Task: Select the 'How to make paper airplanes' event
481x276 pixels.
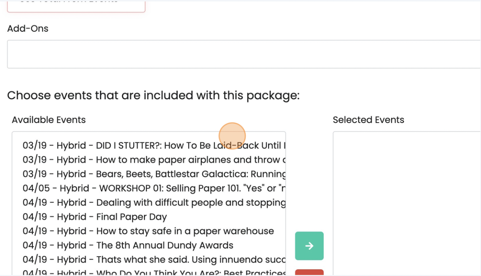Action: point(153,160)
